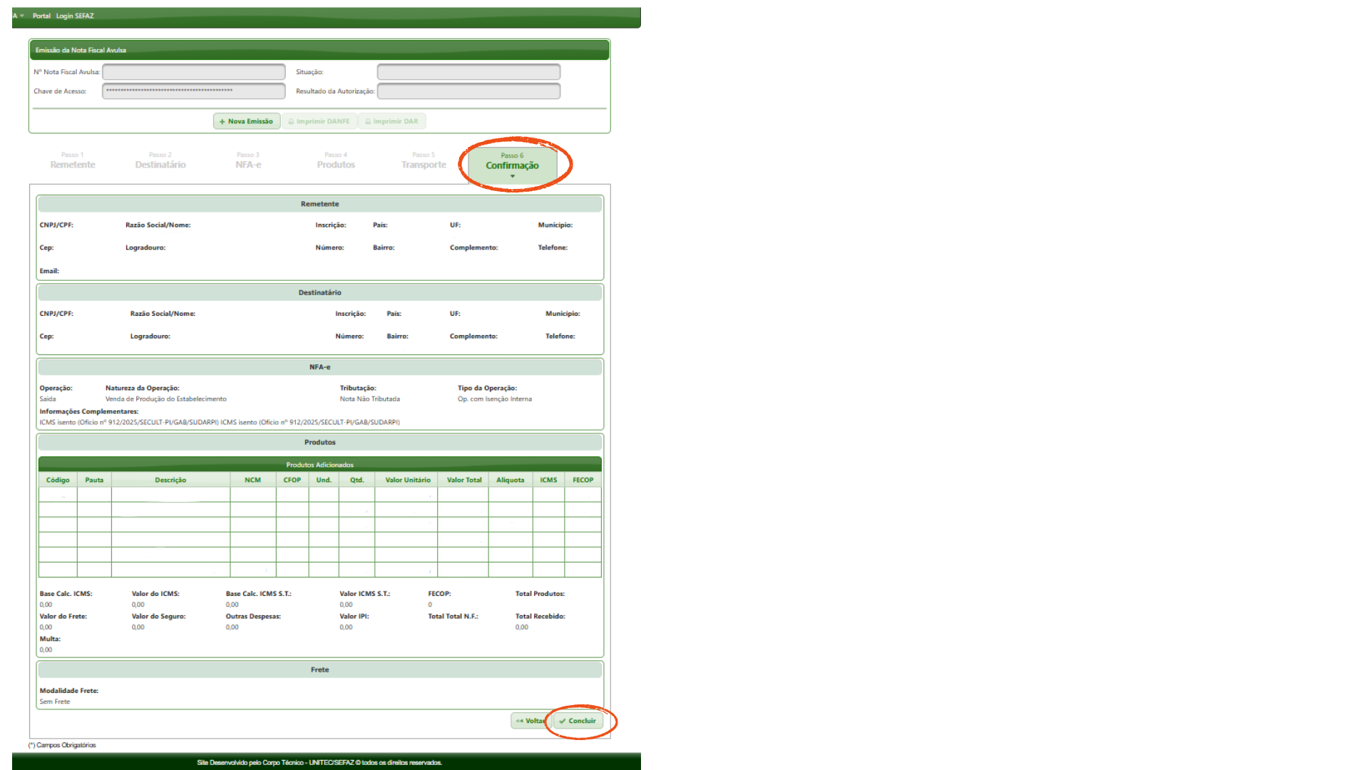Click the Imprimir DAR printer button
This screenshot has height=770, width=1369.
[391, 121]
